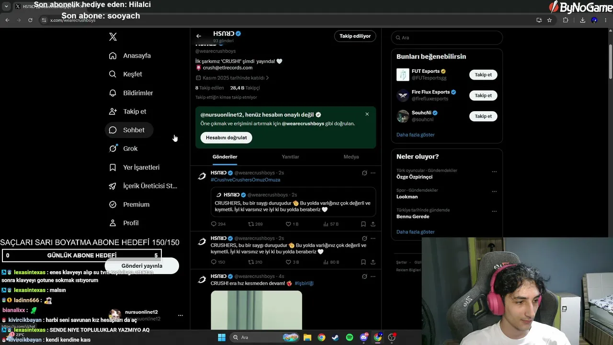Screen dimensions: 613x345
Task: Follow Fire Flux Esports
Action: click(483, 95)
